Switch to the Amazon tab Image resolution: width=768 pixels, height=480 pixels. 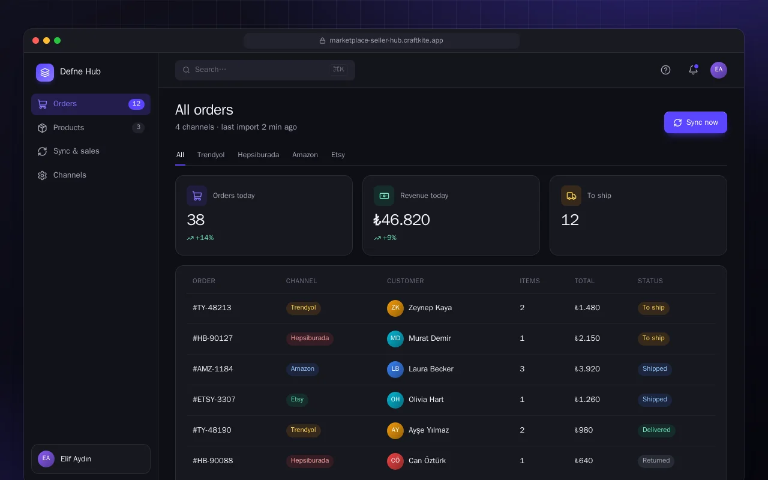click(x=305, y=155)
